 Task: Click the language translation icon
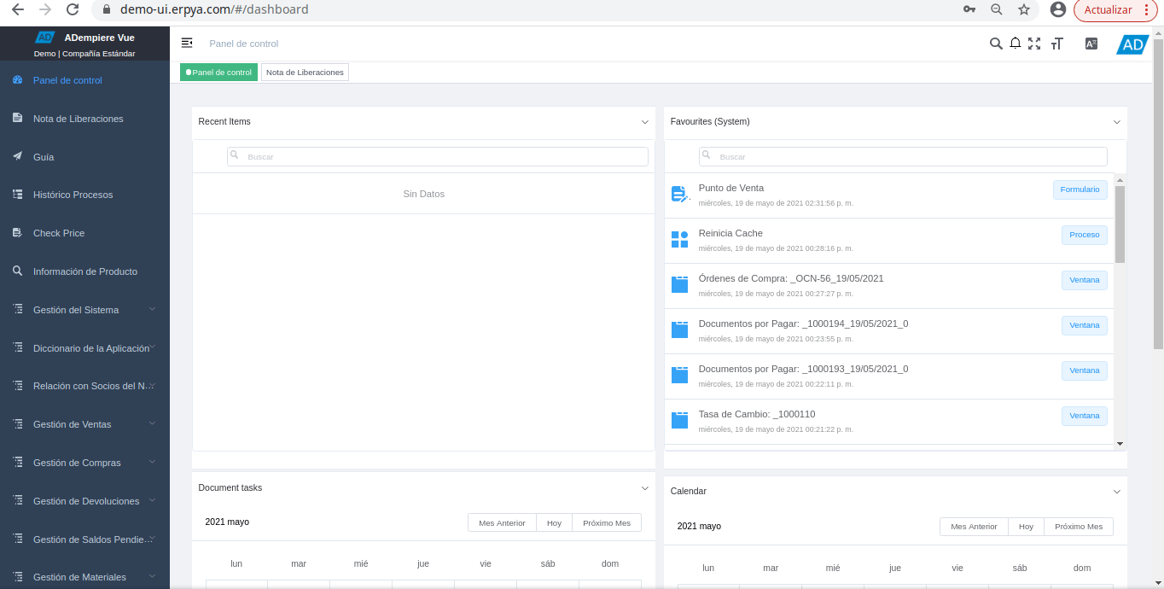coord(1091,44)
